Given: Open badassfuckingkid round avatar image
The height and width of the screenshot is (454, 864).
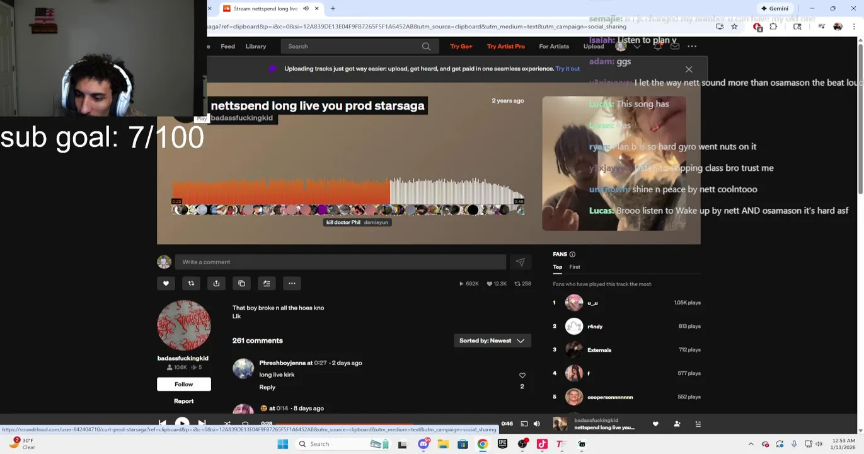Looking at the screenshot, I should pyautogui.click(x=184, y=326).
